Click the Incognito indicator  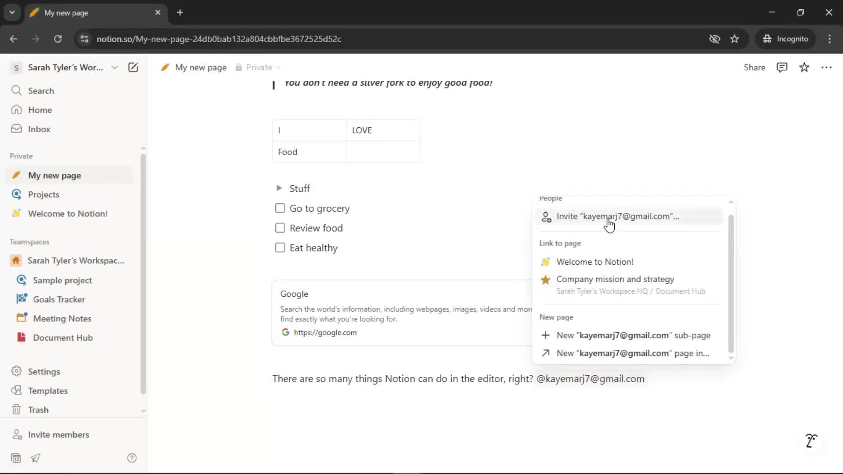click(x=785, y=39)
